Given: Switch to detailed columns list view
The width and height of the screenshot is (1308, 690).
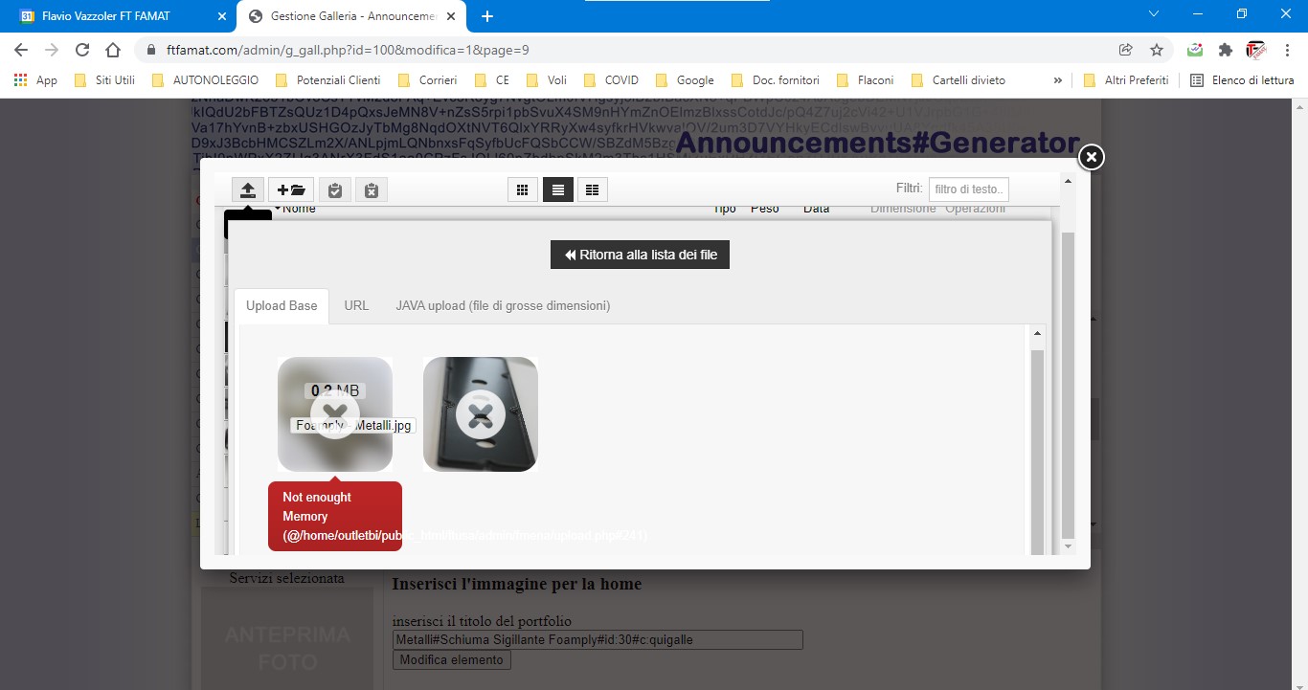Looking at the screenshot, I should click(x=592, y=189).
